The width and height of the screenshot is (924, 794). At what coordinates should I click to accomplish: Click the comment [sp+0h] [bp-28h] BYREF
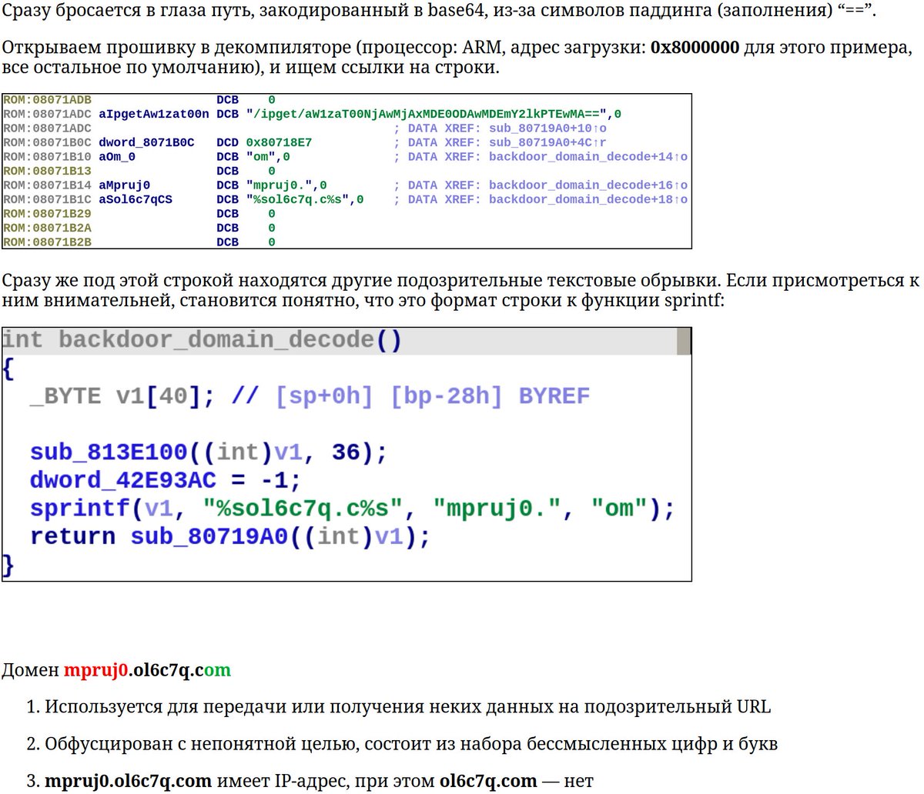coord(432,396)
